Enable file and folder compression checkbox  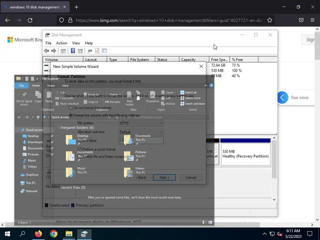(x=80, y=157)
